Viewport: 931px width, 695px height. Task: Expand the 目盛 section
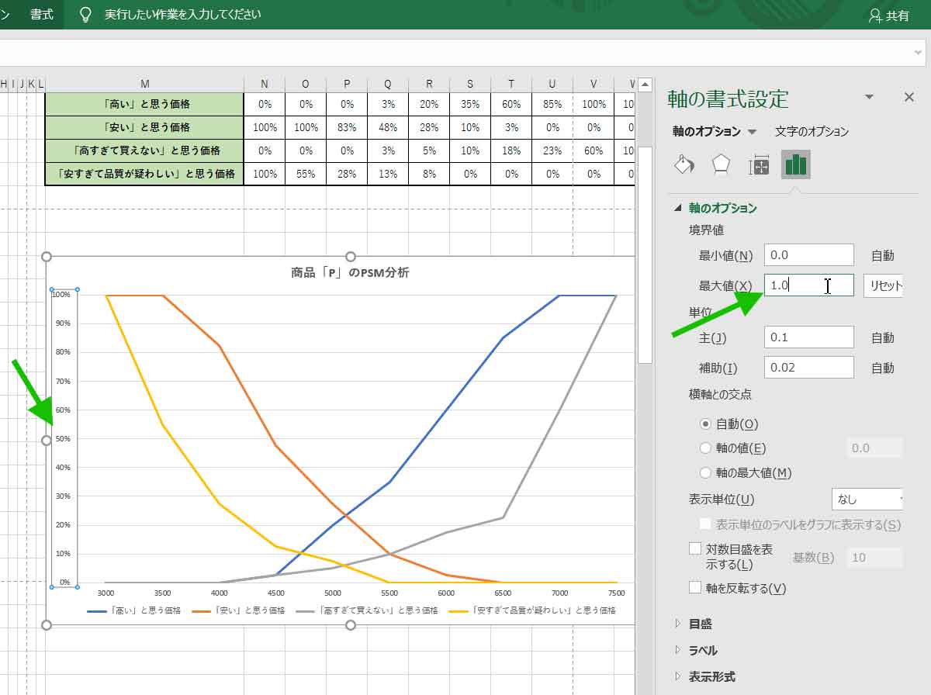678,624
